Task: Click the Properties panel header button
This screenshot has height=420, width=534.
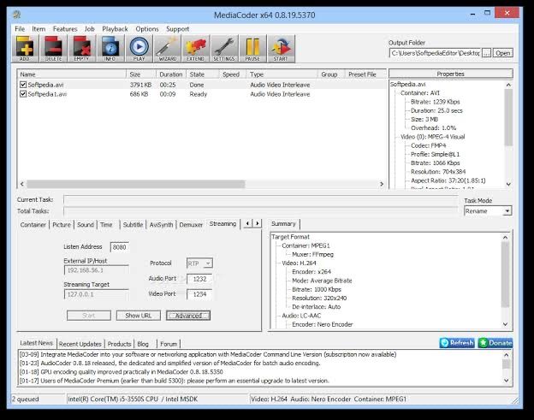Action: pos(450,74)
